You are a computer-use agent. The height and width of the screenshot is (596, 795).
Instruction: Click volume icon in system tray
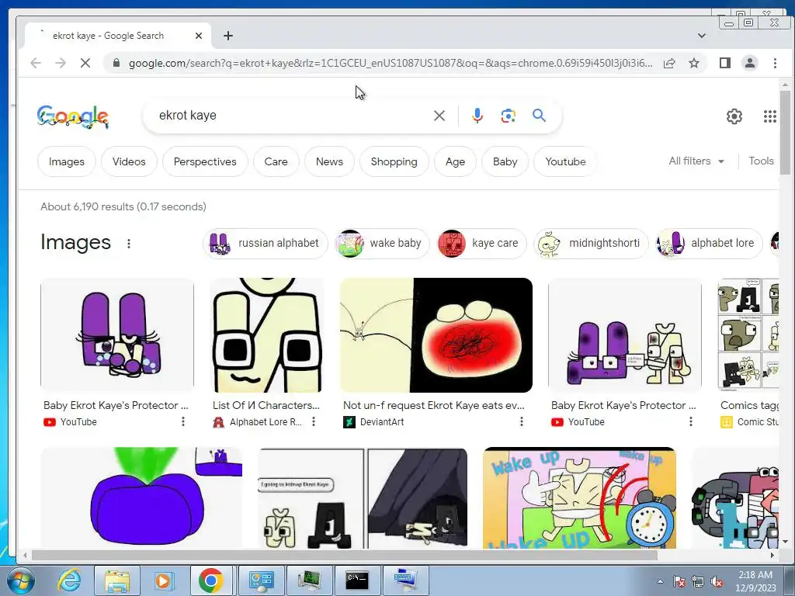point(717,581)
